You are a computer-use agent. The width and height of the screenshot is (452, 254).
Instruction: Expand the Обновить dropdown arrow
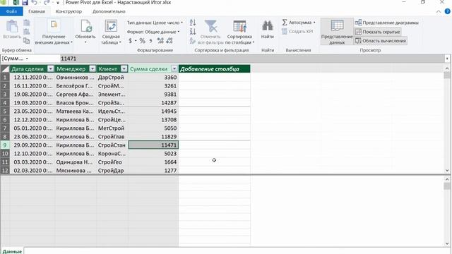tap(85, 42)
